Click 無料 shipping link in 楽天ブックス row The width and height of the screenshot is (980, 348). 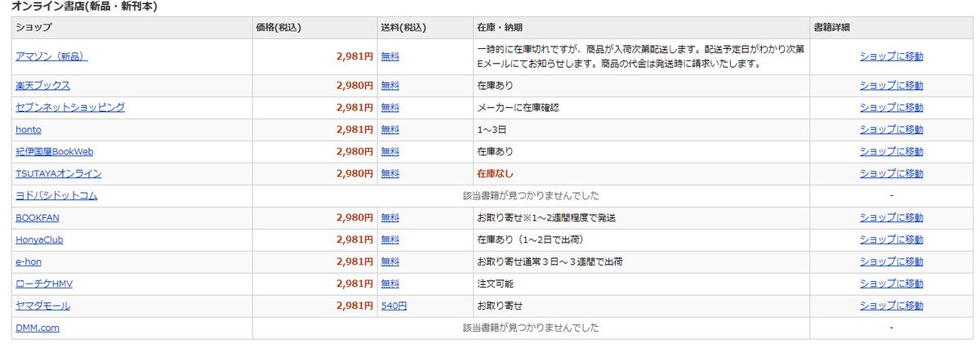(x=390, y=85)
